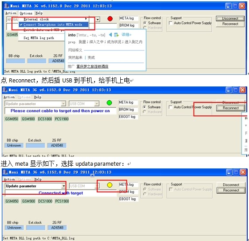Open the 重庆梦之旅连锁酒店 advertisement link
Screen dimensions: 249x241
[x=92, y=66]
